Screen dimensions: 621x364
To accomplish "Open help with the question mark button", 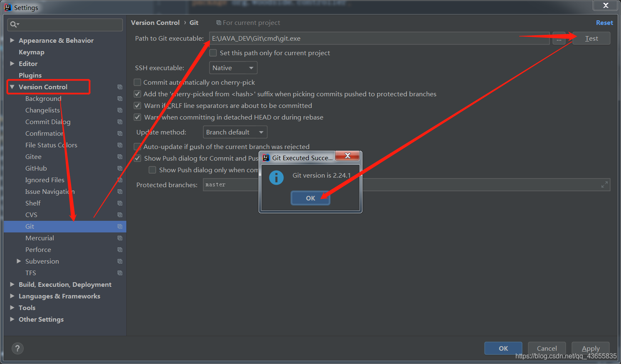I will pyautogui.click(x=17, y=348).
